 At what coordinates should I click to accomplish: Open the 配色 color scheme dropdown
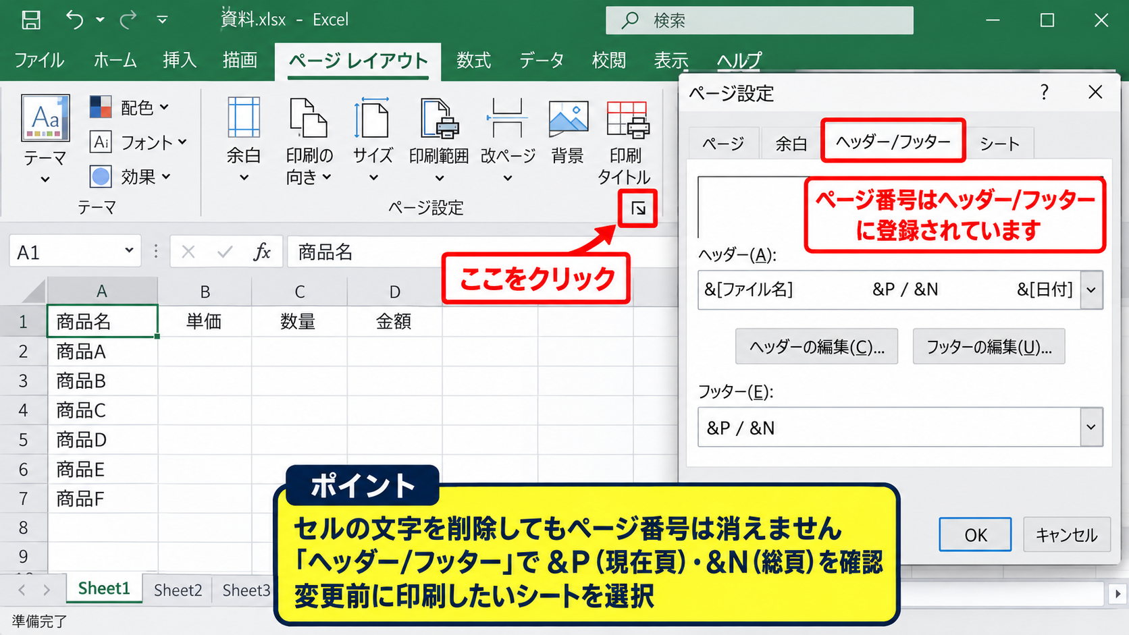130,107
